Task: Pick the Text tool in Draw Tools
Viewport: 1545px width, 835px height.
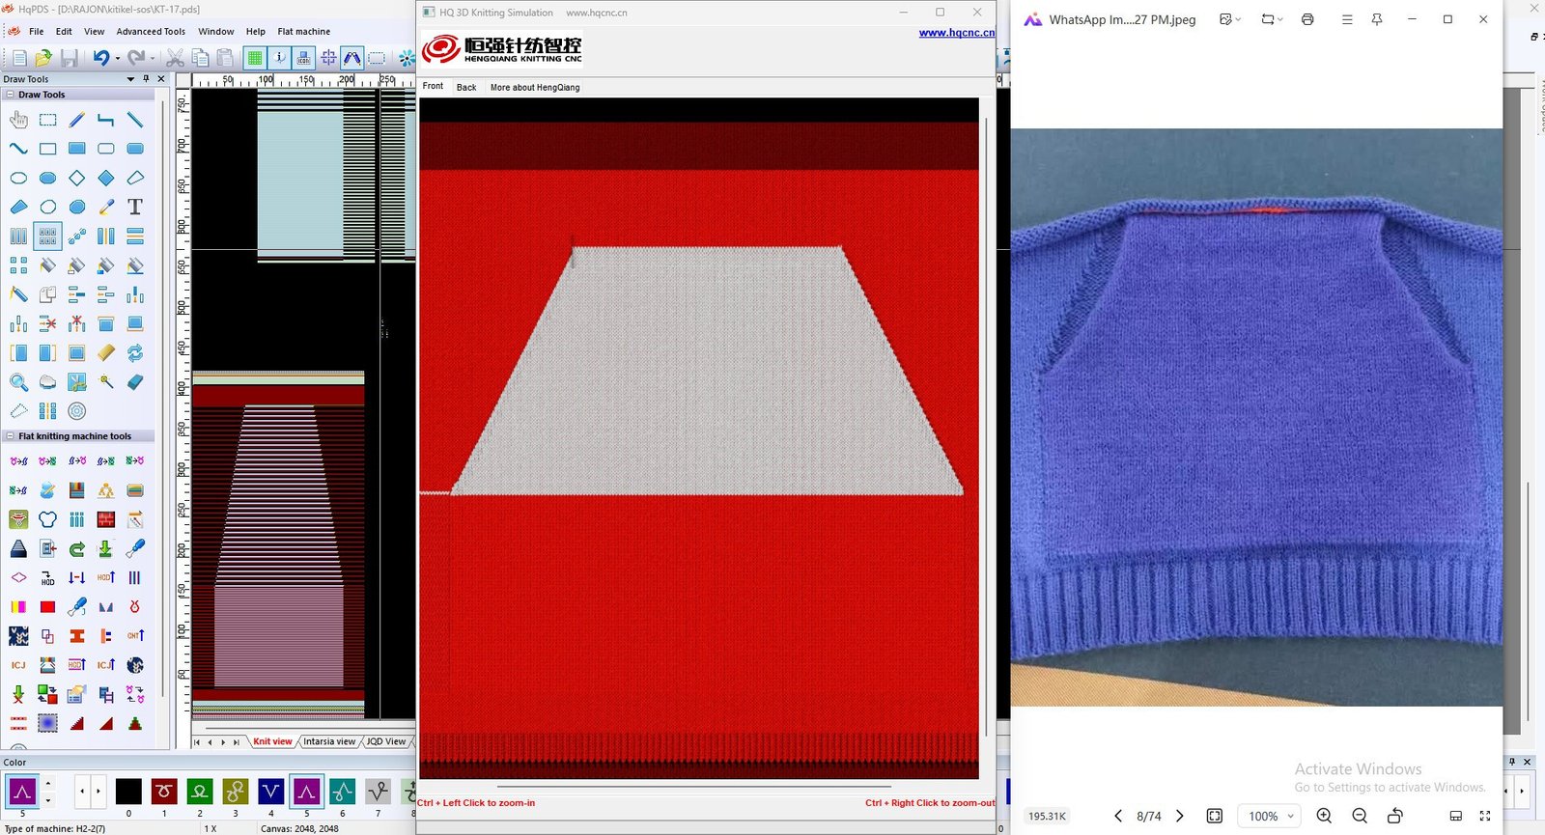Action: coord(135,207)
